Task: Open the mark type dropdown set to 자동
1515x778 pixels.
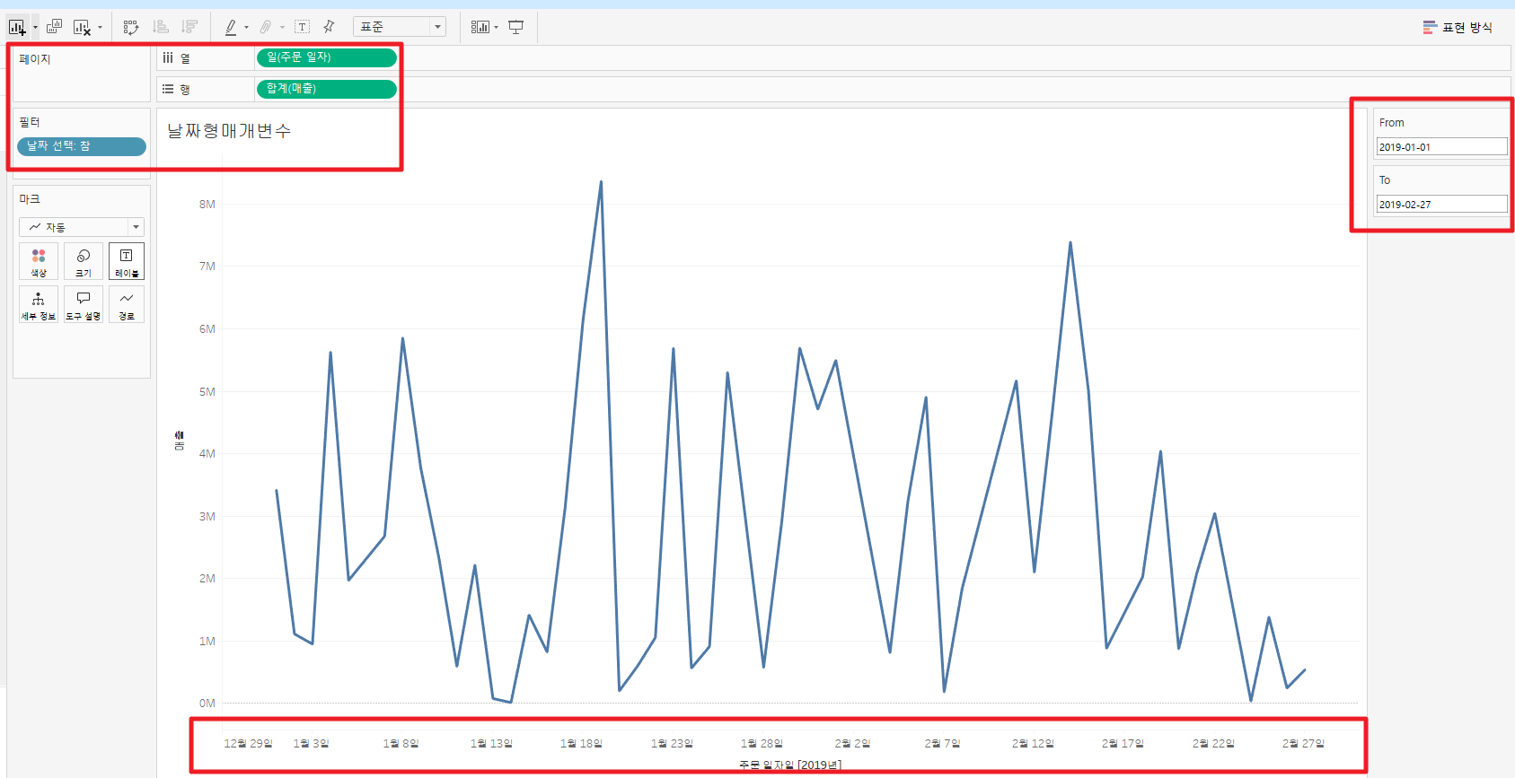Action: pos(82,227)
